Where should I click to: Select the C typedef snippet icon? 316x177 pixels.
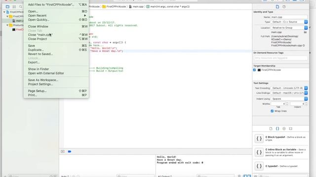(259, 166)
